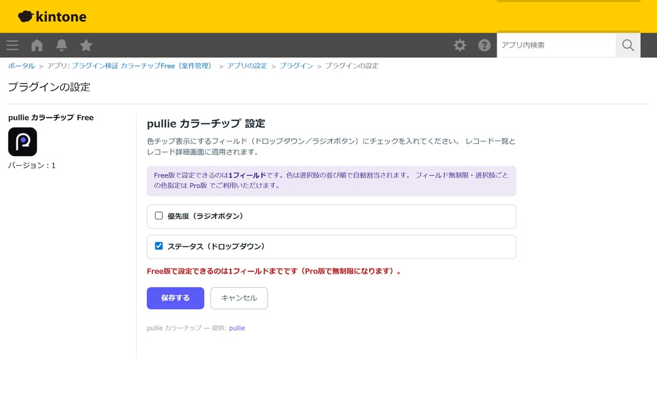Viewport: 657px width, 411px height.
Task: Click the プラグインの設定 page heading
Action: [49, 87]
